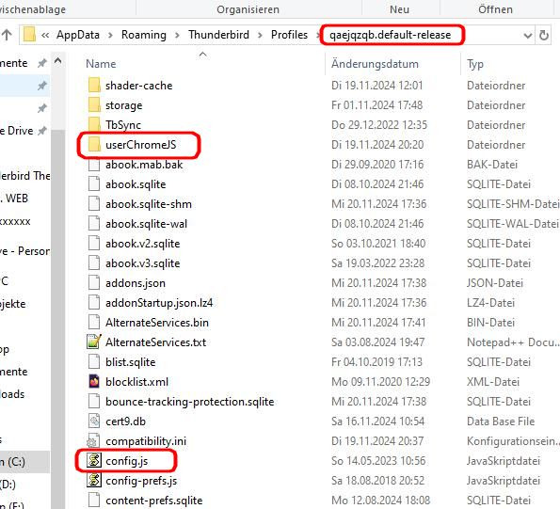560x509 pixels.
Task: Open address bar history dropdown arrow
Action: point(527,35)
